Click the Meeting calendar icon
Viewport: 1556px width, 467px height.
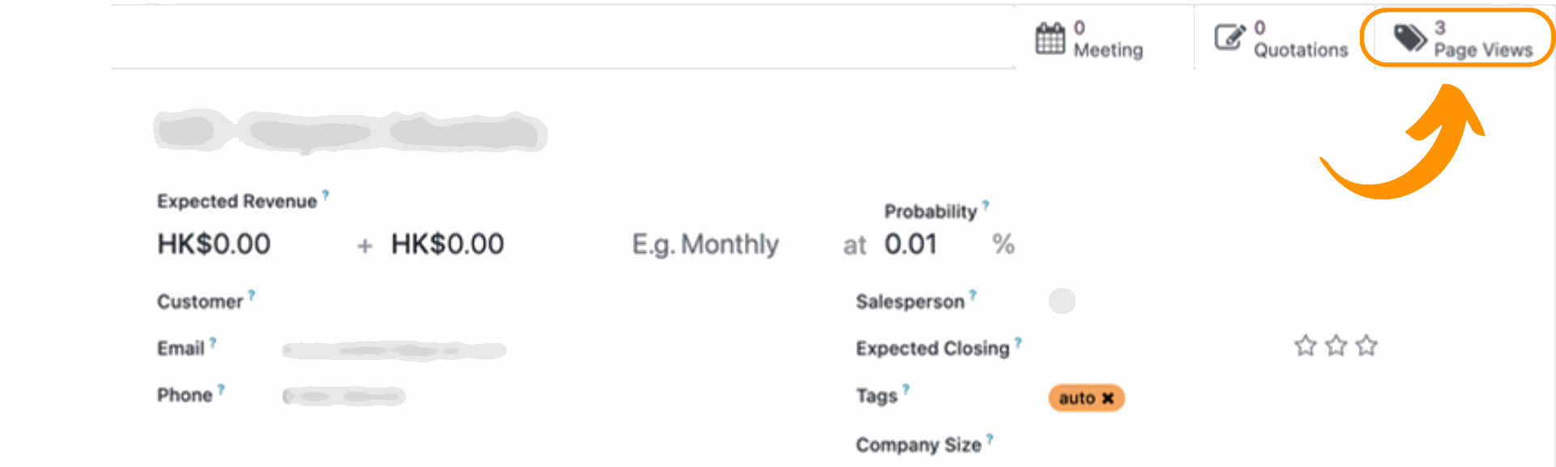[x=1049, y=37]
